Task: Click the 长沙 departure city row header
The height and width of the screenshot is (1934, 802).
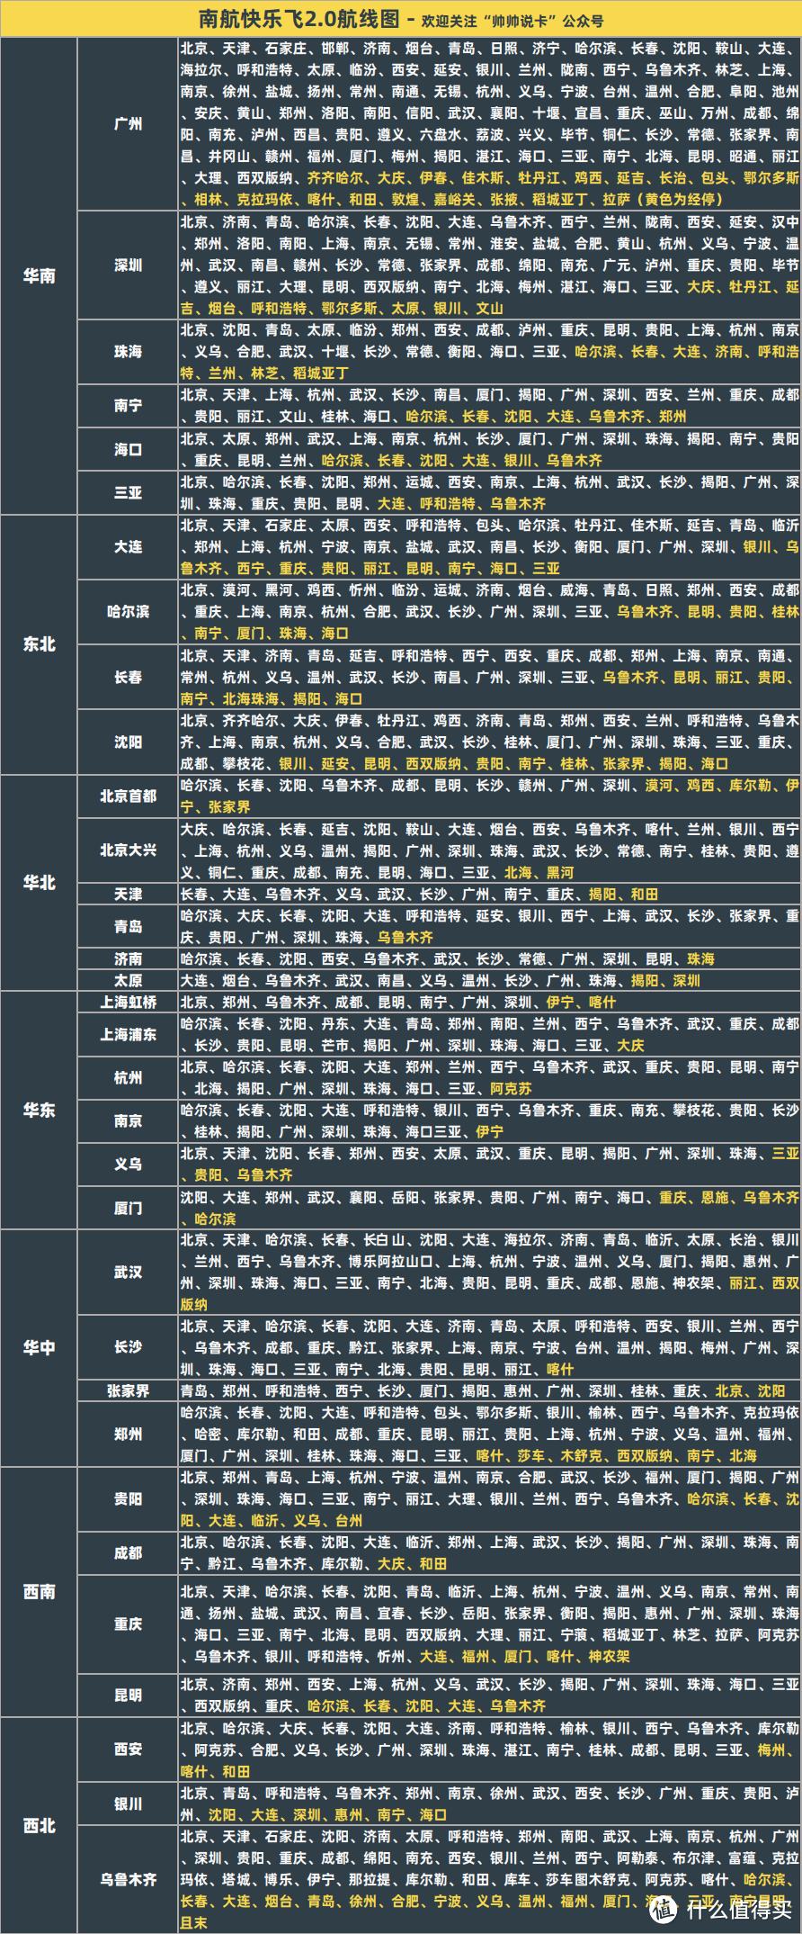Action: (x=129, y=1347)
